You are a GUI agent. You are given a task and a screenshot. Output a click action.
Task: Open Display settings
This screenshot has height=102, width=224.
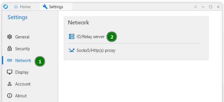pos(30,72)
